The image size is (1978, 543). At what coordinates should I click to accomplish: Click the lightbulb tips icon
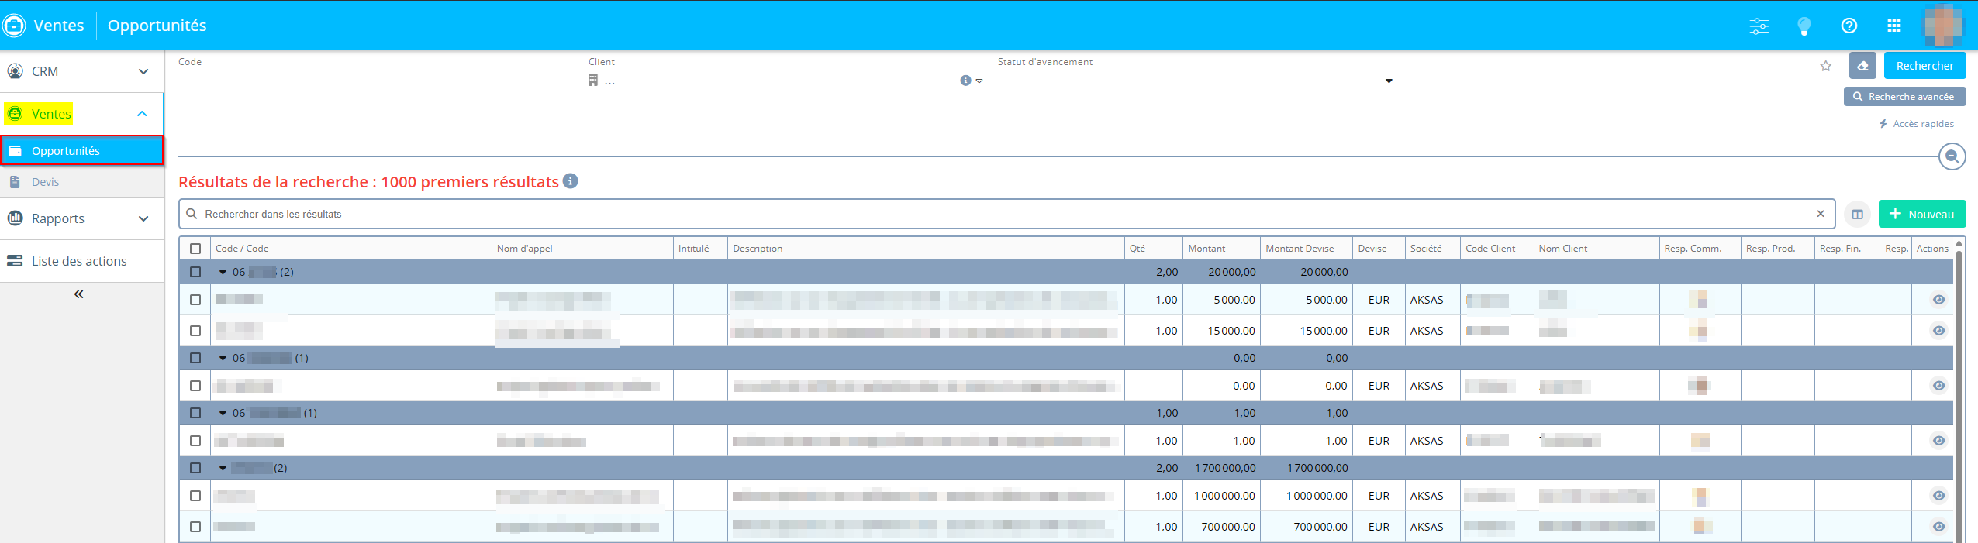click(x=1804, y=26)
